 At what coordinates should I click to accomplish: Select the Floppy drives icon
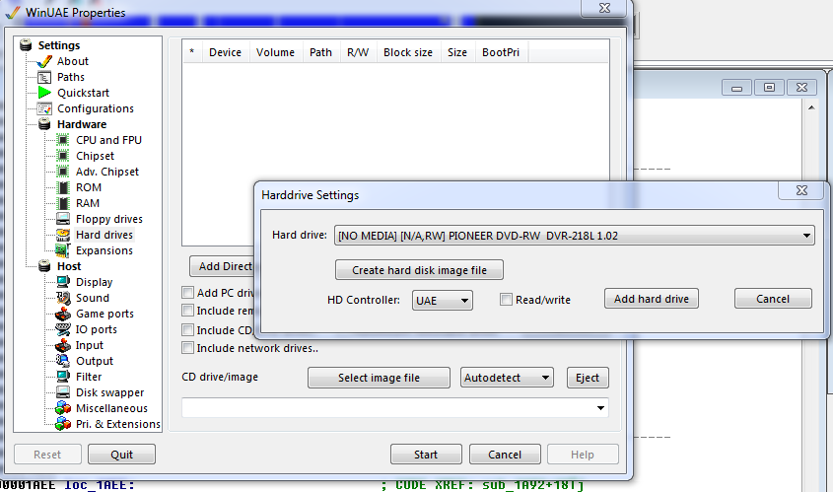click(63, 219)
